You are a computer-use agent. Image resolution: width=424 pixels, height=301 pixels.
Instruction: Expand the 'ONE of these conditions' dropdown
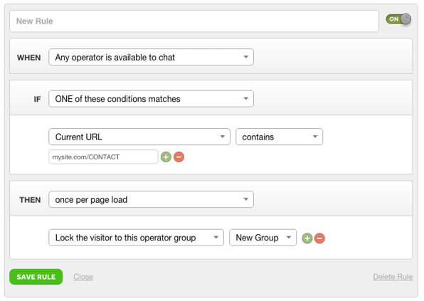click(151, 99)
